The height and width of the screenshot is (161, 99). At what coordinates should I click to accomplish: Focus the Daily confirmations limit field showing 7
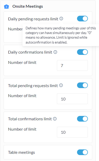point(72,65)
